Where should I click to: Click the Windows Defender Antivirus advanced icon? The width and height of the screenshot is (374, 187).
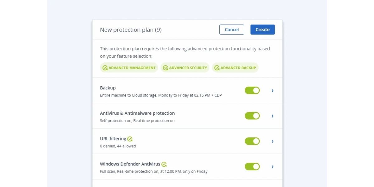164,164
